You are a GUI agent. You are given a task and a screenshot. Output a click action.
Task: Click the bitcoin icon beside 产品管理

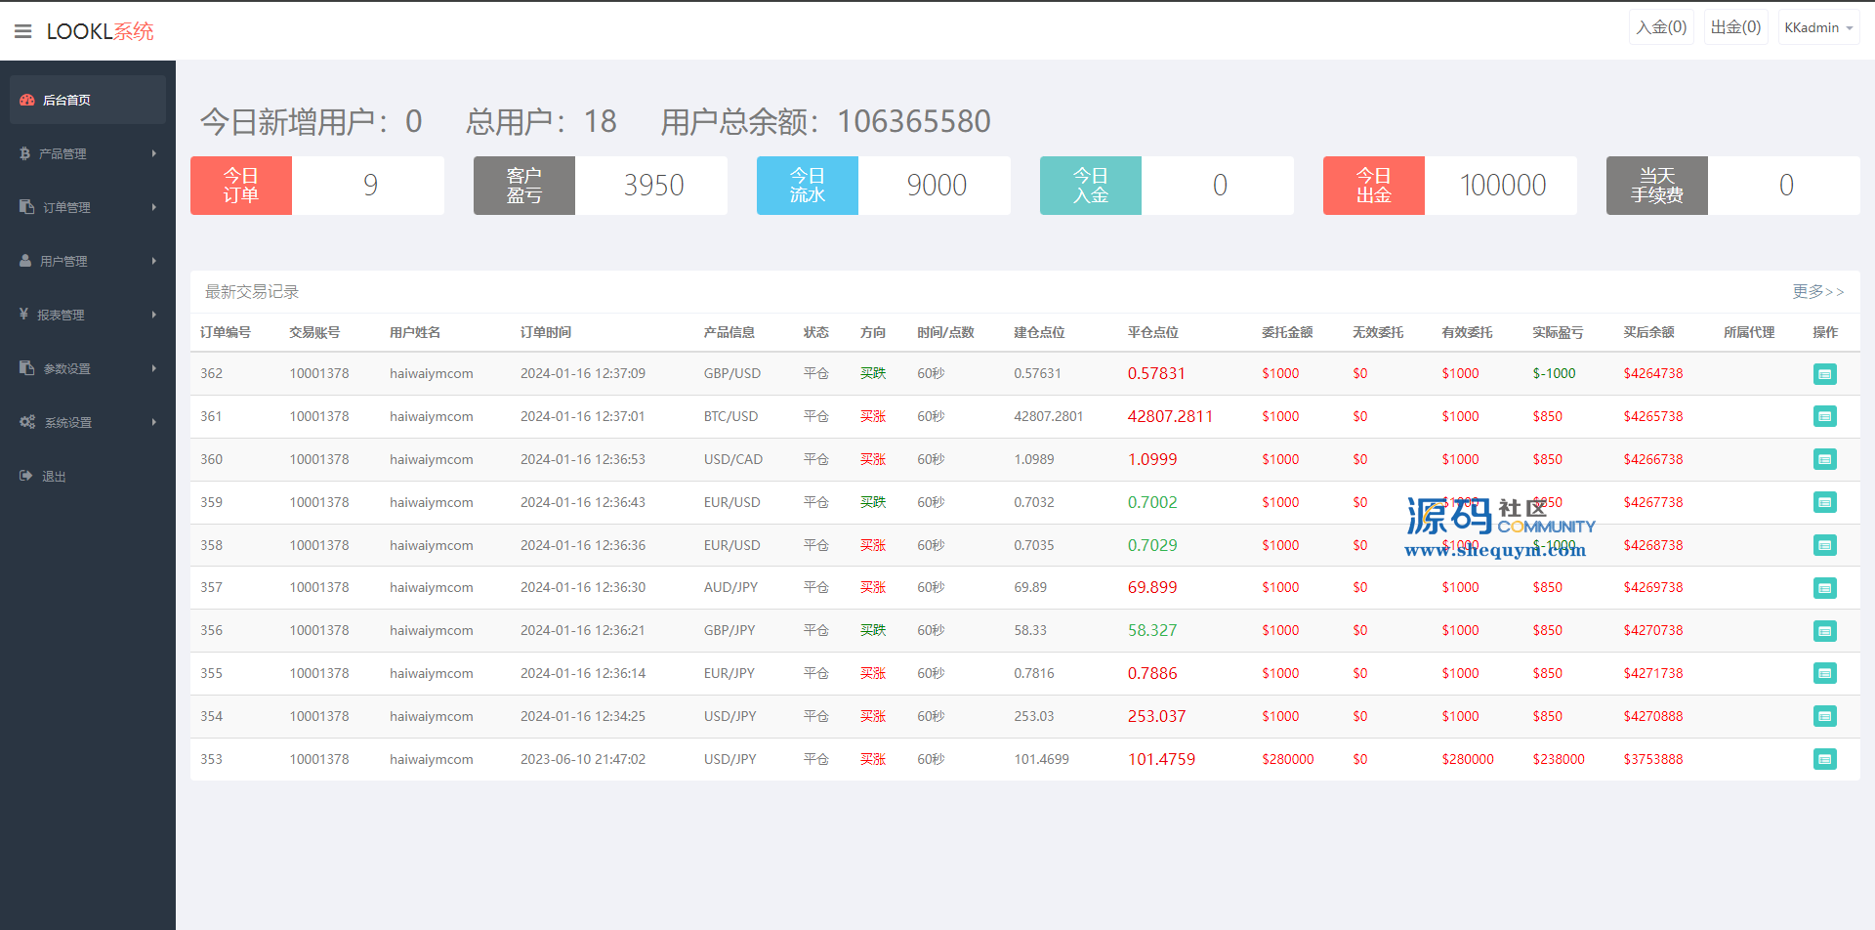coord(24,153)
